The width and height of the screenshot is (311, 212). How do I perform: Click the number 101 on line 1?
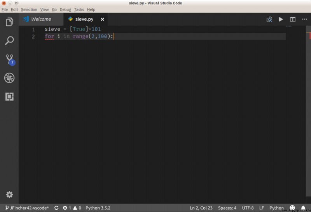(96, 29)
